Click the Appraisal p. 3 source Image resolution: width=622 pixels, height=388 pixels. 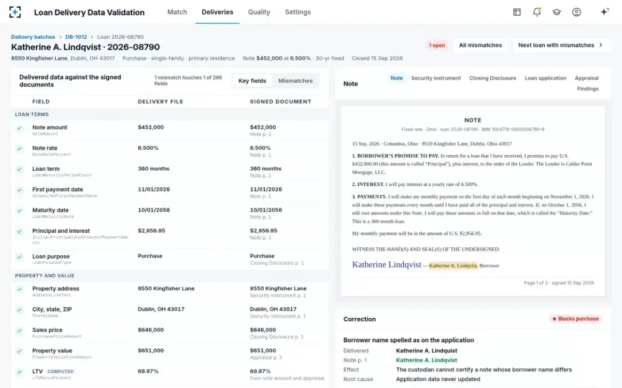tap(266, 357)
